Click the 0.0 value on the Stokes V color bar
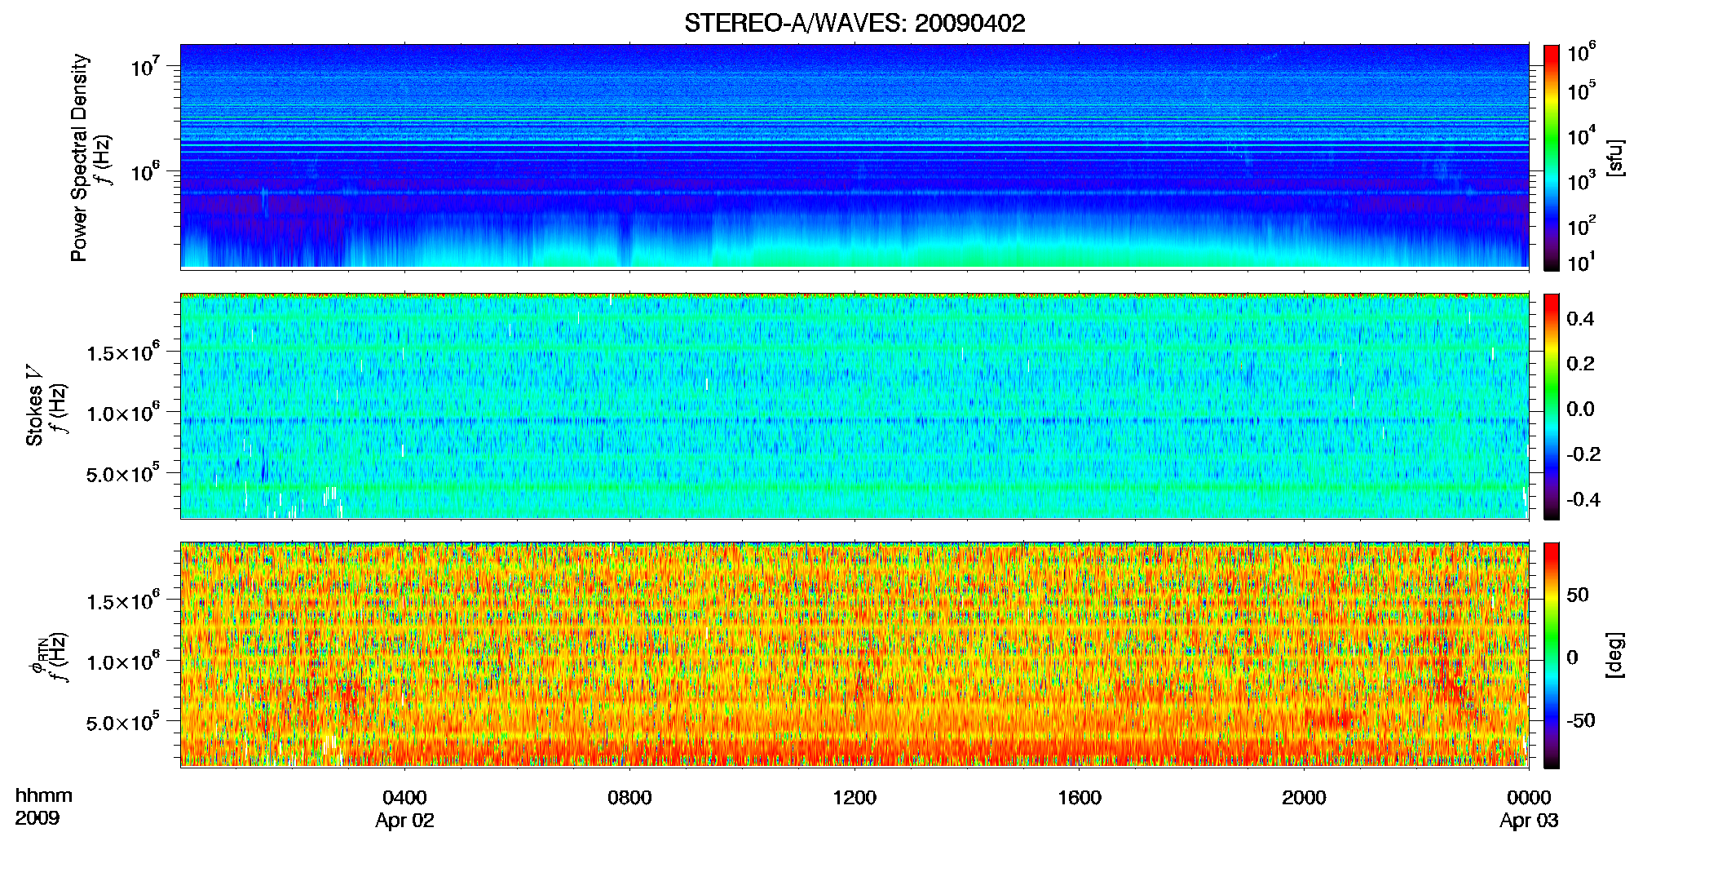 1580,409
